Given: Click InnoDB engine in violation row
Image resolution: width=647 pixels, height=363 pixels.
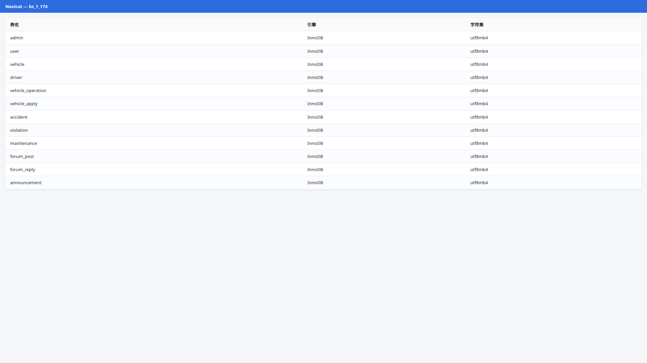Looking at the screenshot, I should (x=315, y=130).
